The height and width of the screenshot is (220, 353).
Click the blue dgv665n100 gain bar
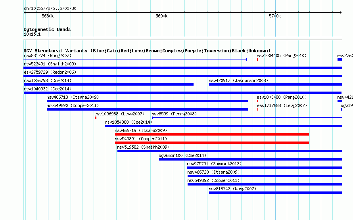point(250,159)
